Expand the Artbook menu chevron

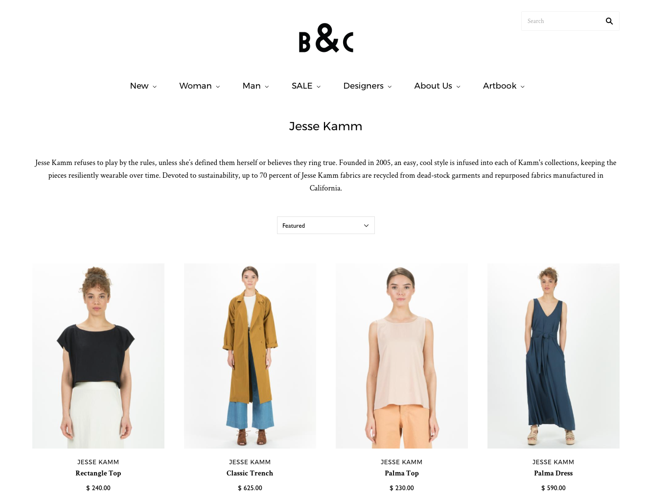click(522, 87)
